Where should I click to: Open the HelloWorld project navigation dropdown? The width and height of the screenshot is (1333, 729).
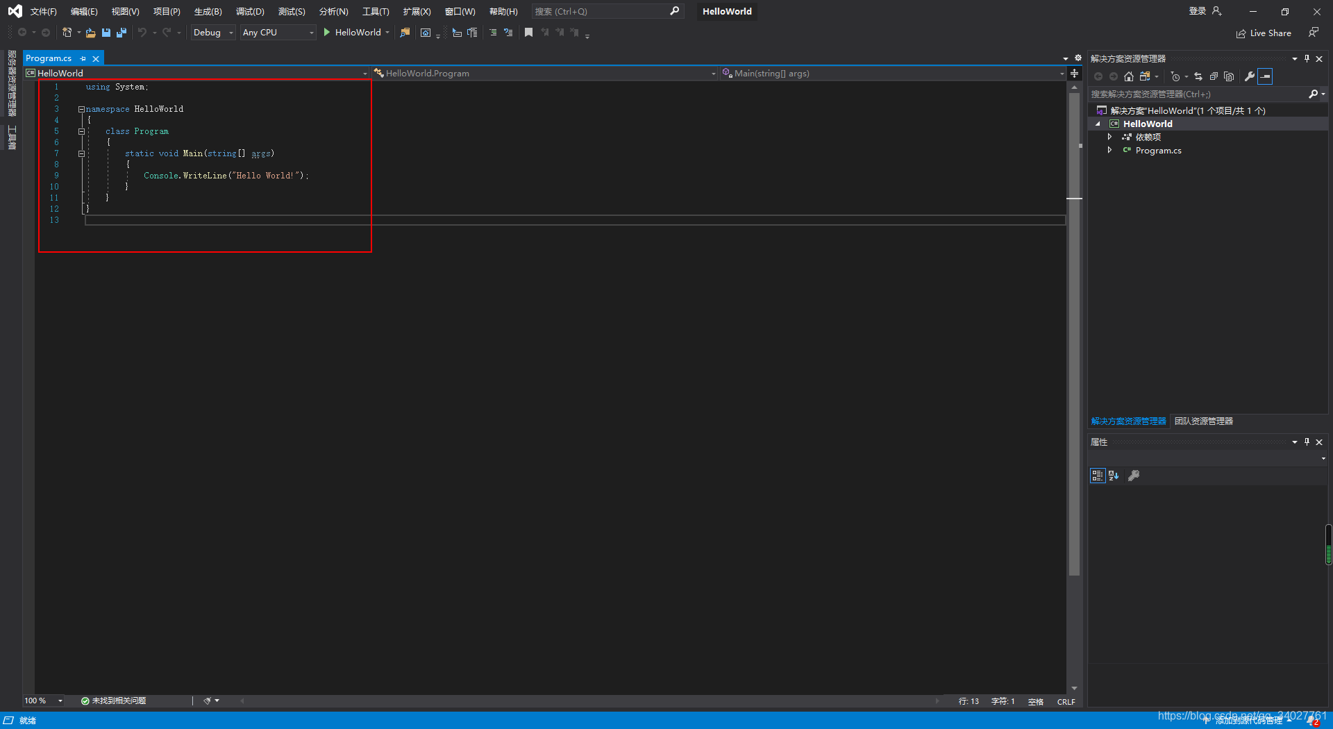click(196, 73)
